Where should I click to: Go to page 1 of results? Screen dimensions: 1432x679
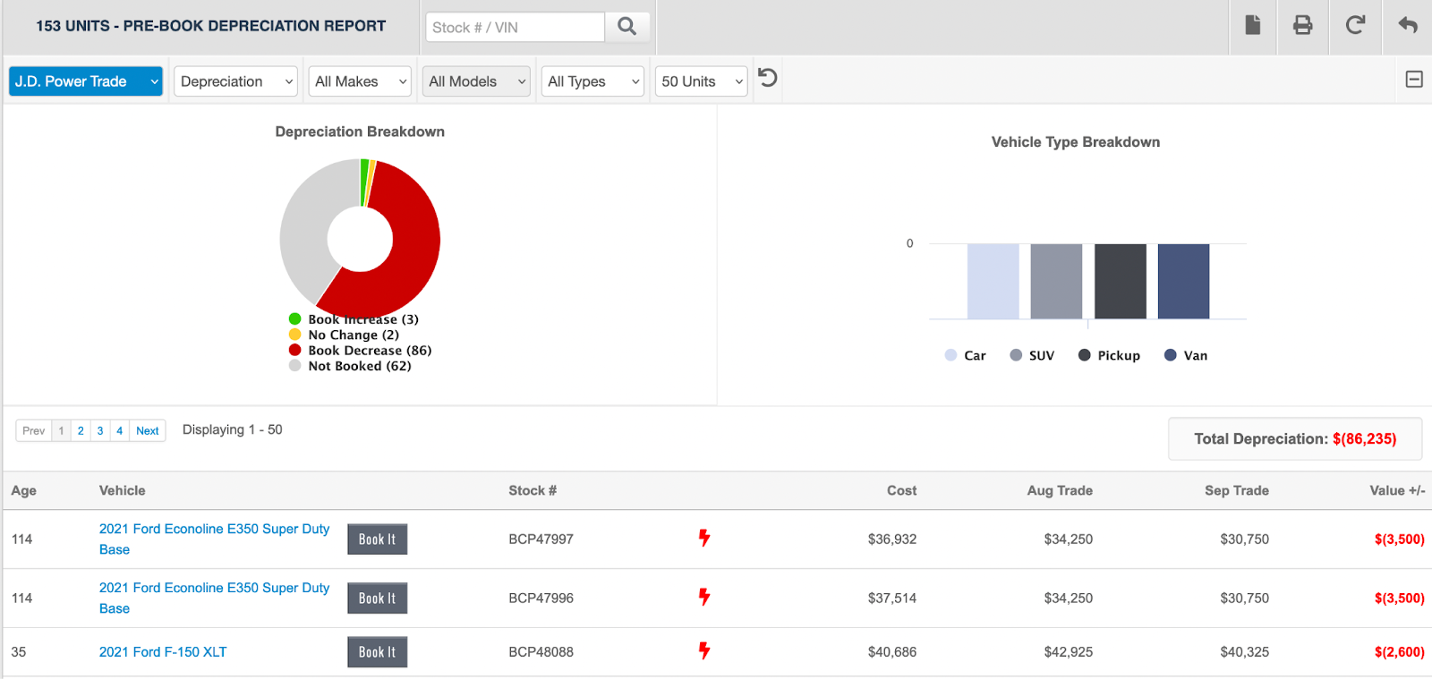coord(61,430)
